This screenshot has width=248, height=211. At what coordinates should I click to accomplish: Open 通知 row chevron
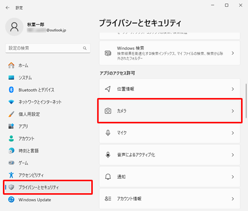coord(233,177)
